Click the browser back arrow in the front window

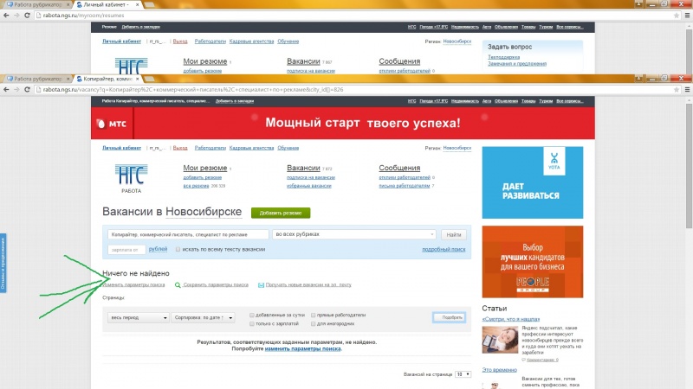[7, 90]
